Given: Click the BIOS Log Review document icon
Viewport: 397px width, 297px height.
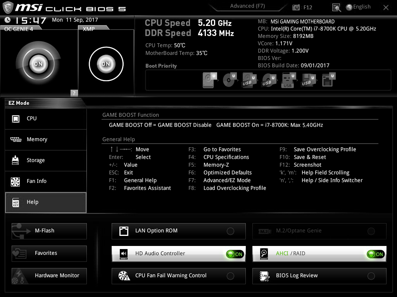Looking at the screenshot, I should pos(264,276).
